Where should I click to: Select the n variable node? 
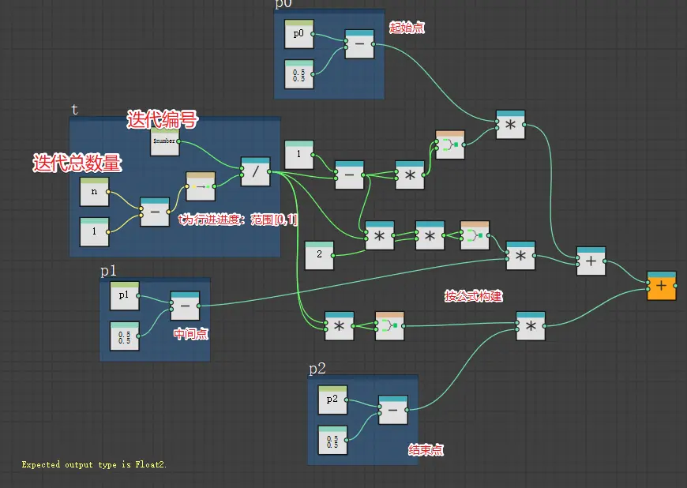pos(94,192)
